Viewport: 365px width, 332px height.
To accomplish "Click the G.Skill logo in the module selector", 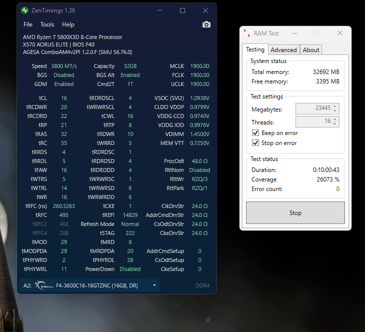I will (x=44, y=285).
